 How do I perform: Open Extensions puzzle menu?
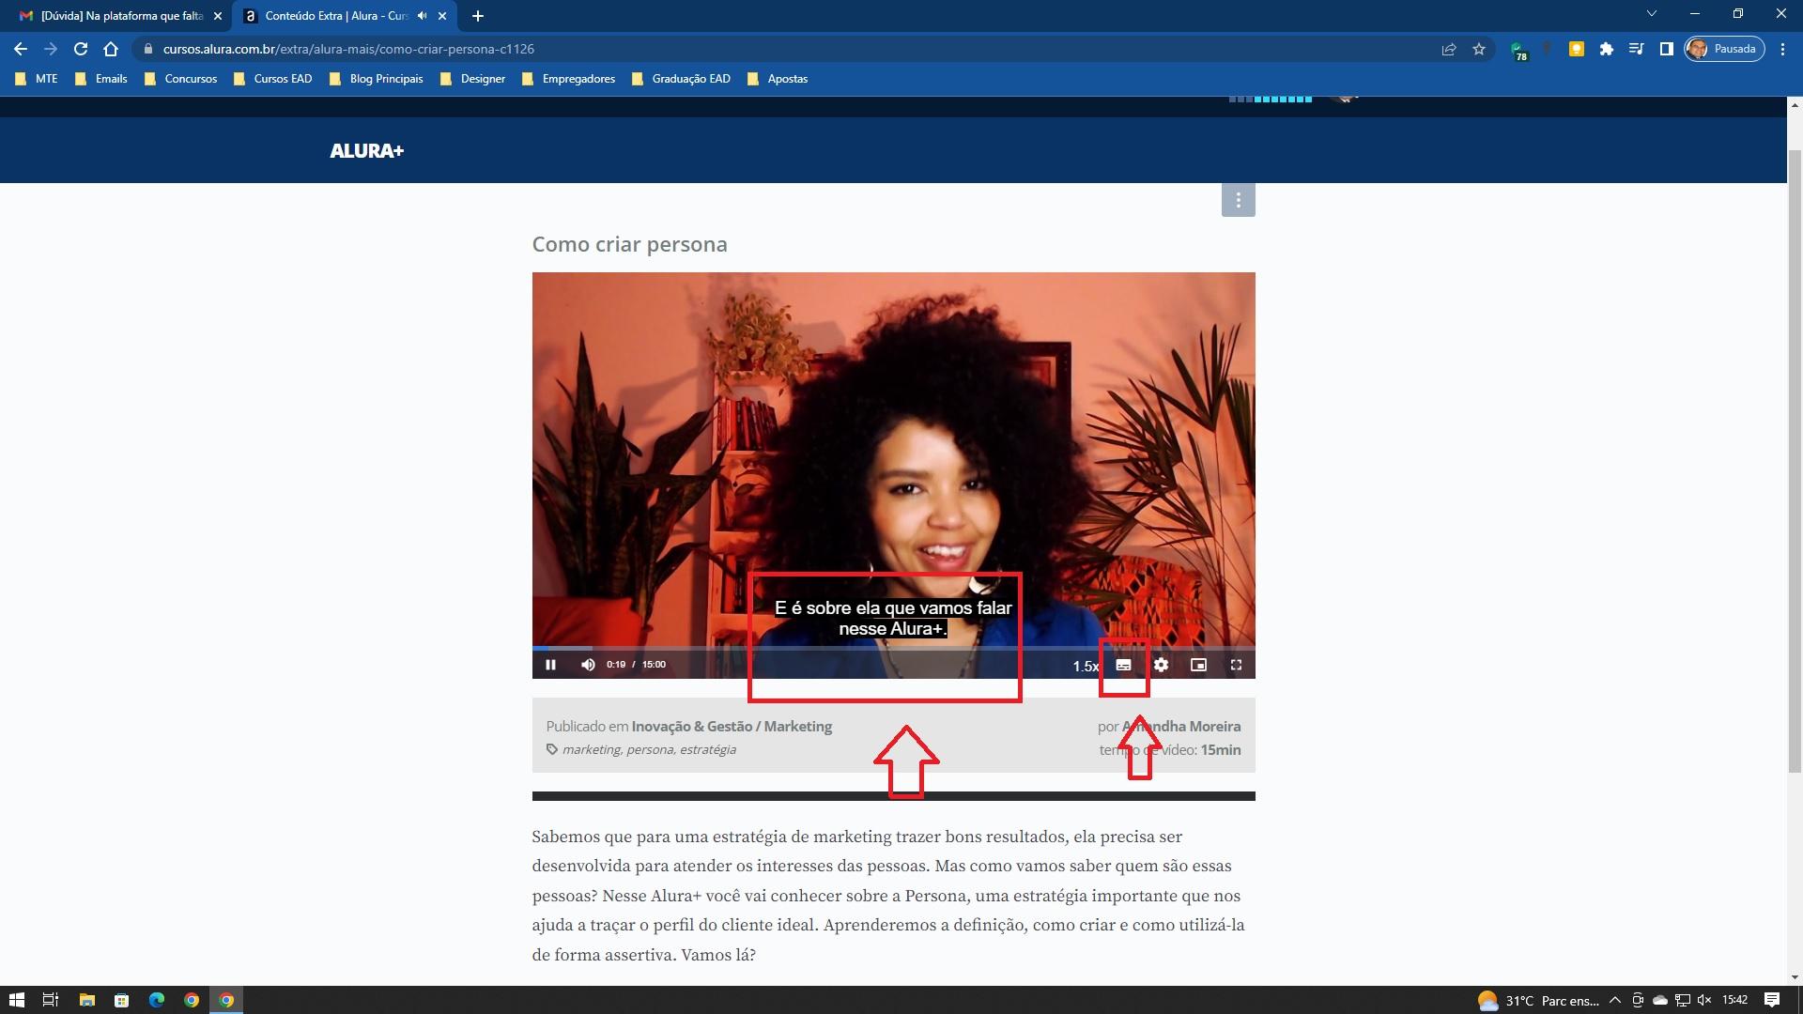click(x=1607, y=49)
